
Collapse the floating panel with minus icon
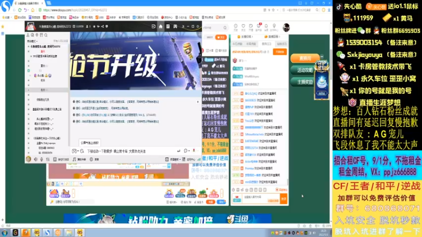coord(322,57)
